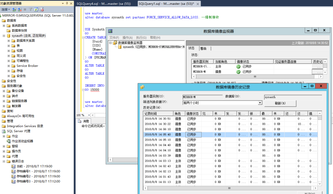Click the 存档编号1 log icon

(x=13, y=172)
